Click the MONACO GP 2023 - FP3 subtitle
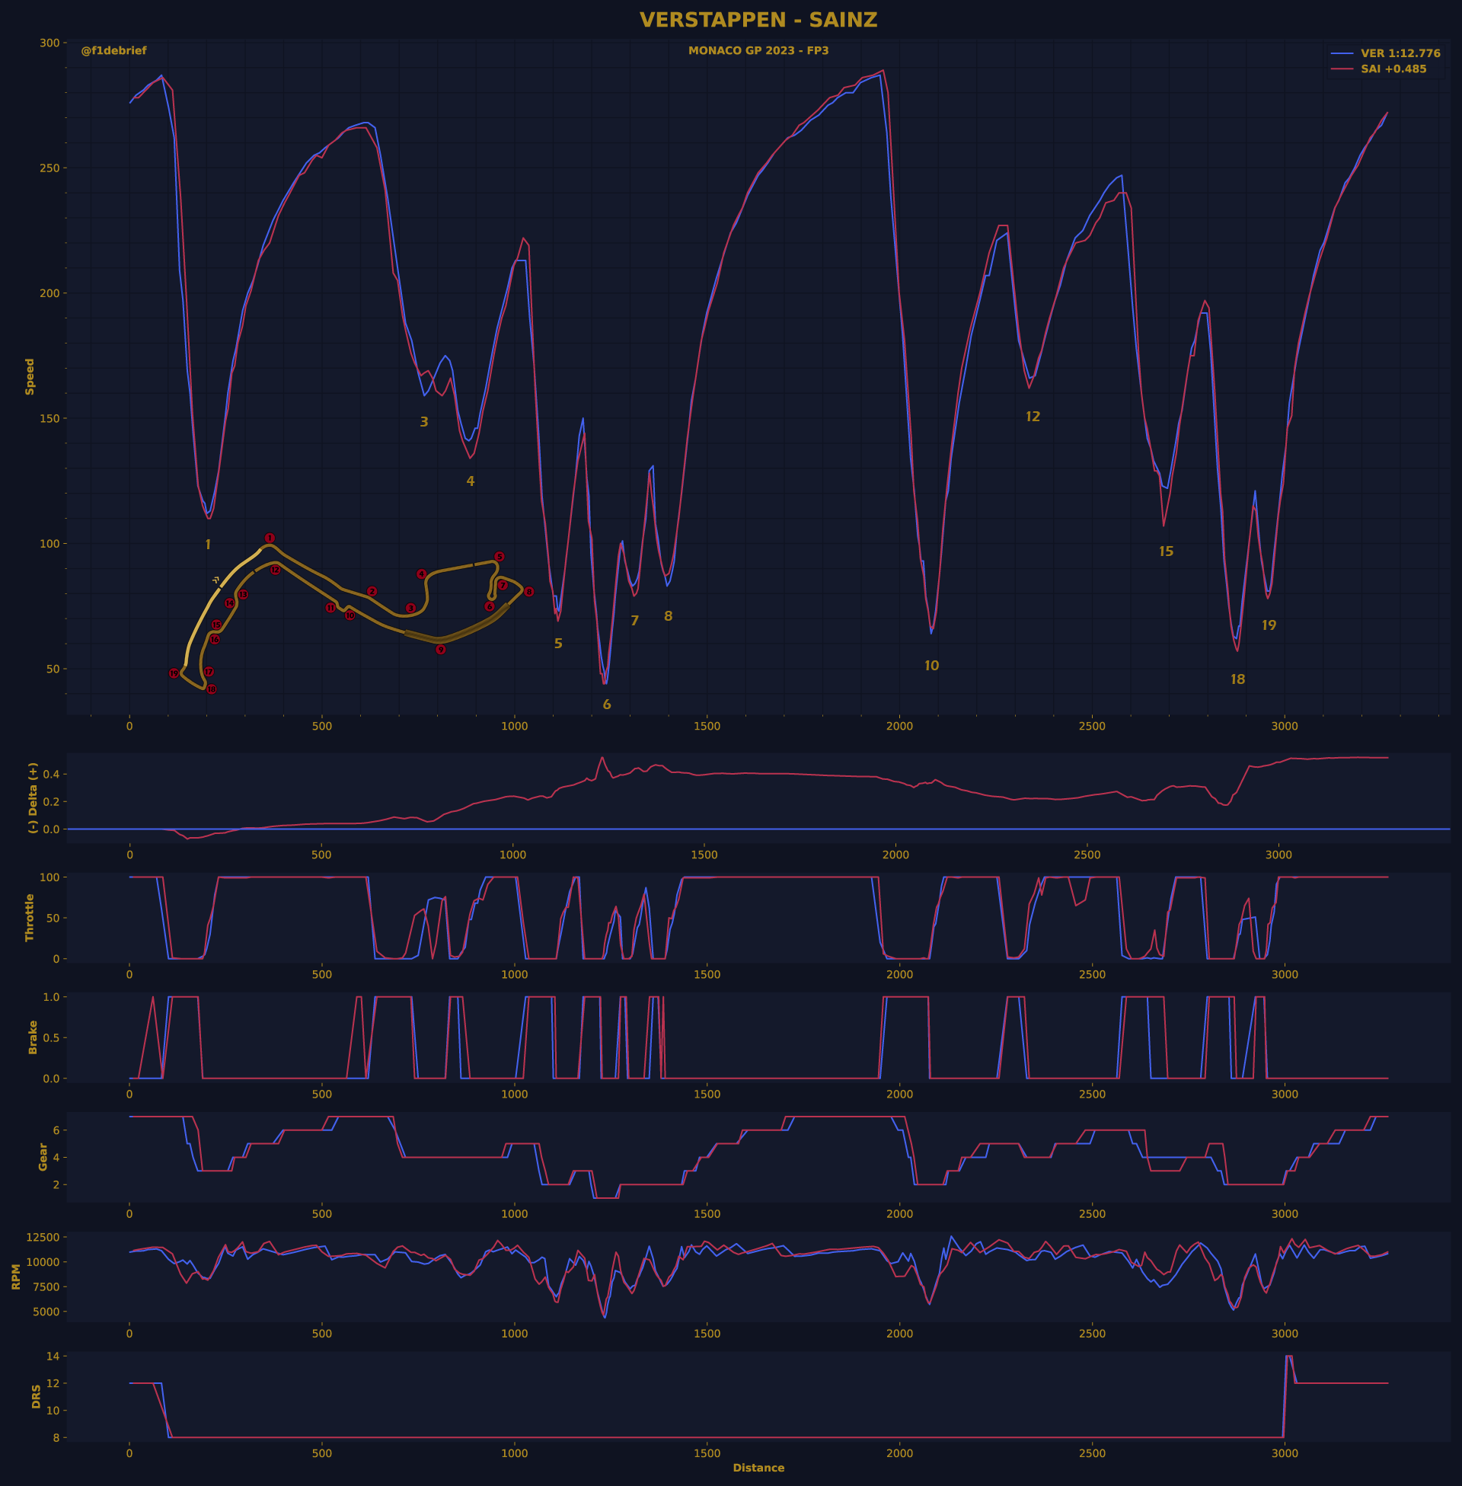Image resolution: width=1462 pixels, height=1486 pixels. click(x=758, y=51)
